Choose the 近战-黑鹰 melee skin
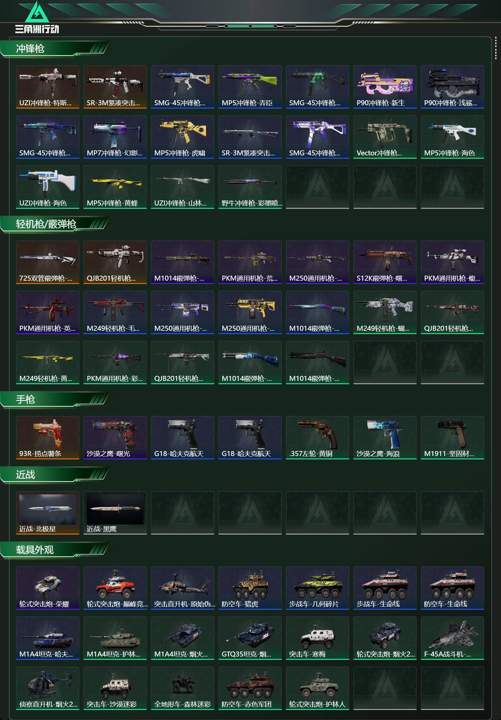 [x=115, y=513]
